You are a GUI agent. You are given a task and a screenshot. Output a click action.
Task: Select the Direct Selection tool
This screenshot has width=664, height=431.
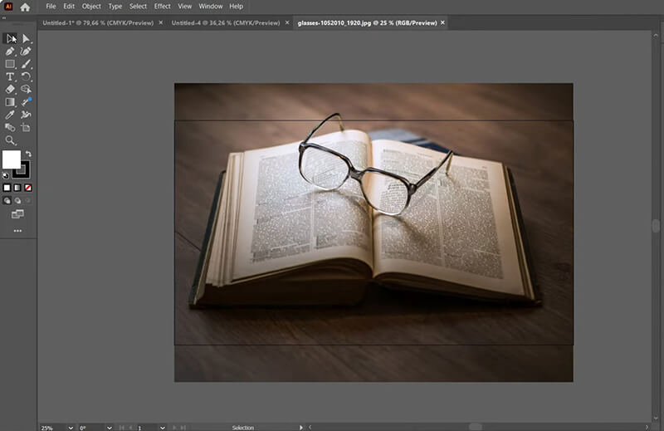26,38
